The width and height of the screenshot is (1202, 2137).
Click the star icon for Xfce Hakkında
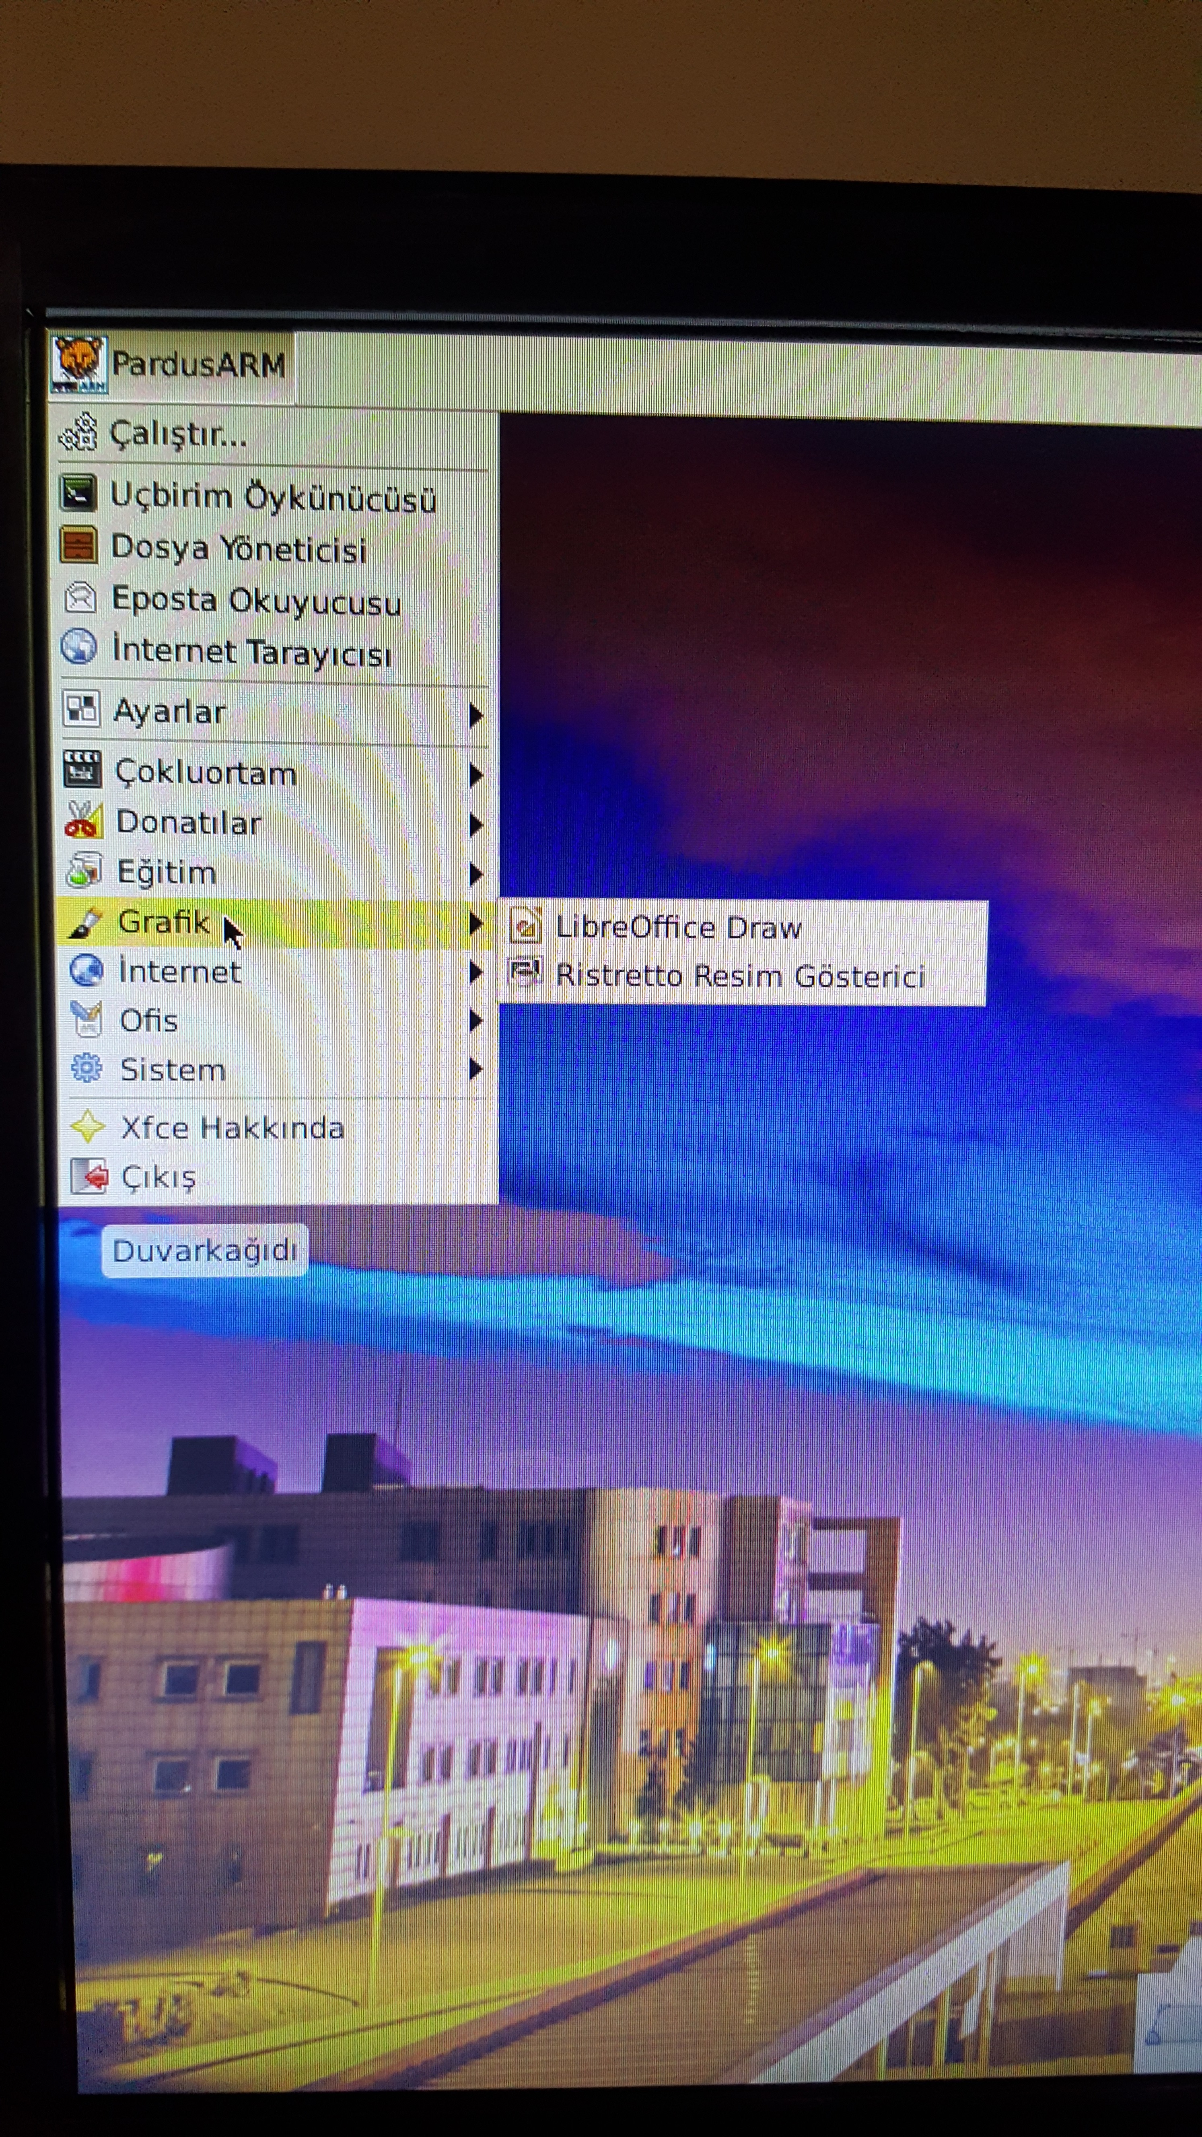click(x=87, y=1126)
